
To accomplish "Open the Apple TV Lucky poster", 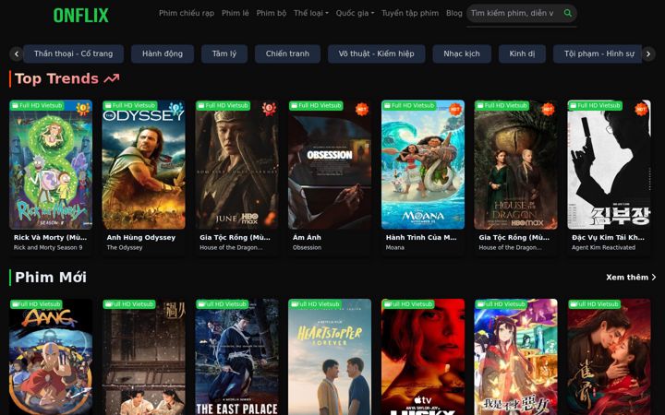I will coord(423,357).
